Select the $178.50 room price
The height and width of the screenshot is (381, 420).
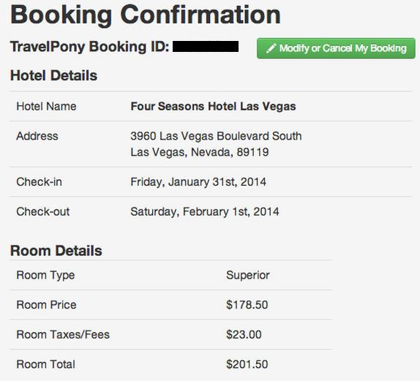pyautogui.click(x=247, y=305)
